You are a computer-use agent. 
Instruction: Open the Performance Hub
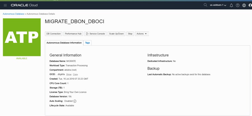[x=73, y=34]
